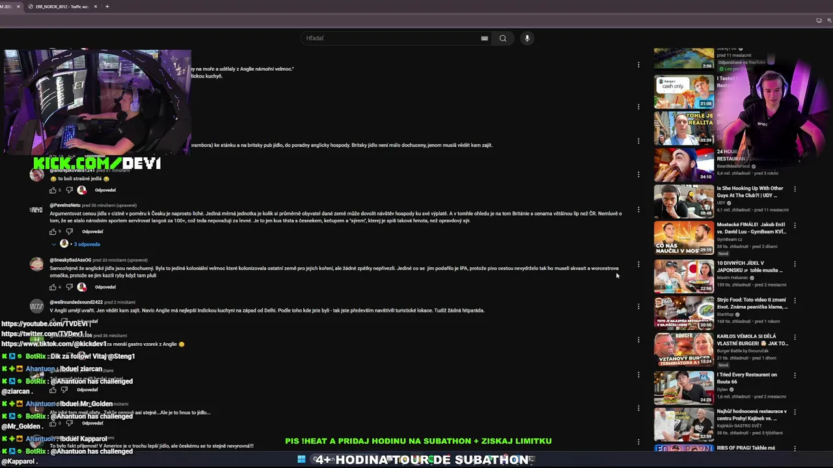
Task: Open the three-dot menu for the @SneakyBadAssOG comment
Action: [x=638, y=265]
